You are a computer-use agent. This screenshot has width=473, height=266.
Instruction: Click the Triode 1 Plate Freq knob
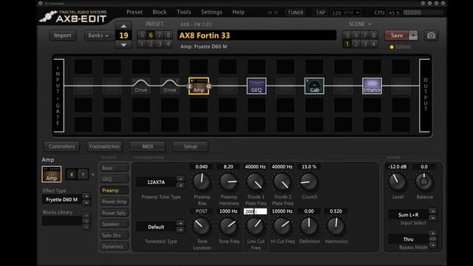(x=255, y=182)
